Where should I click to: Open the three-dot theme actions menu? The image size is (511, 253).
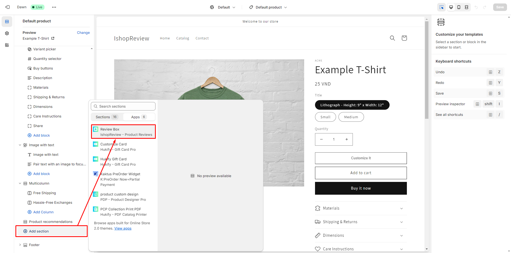54,7
